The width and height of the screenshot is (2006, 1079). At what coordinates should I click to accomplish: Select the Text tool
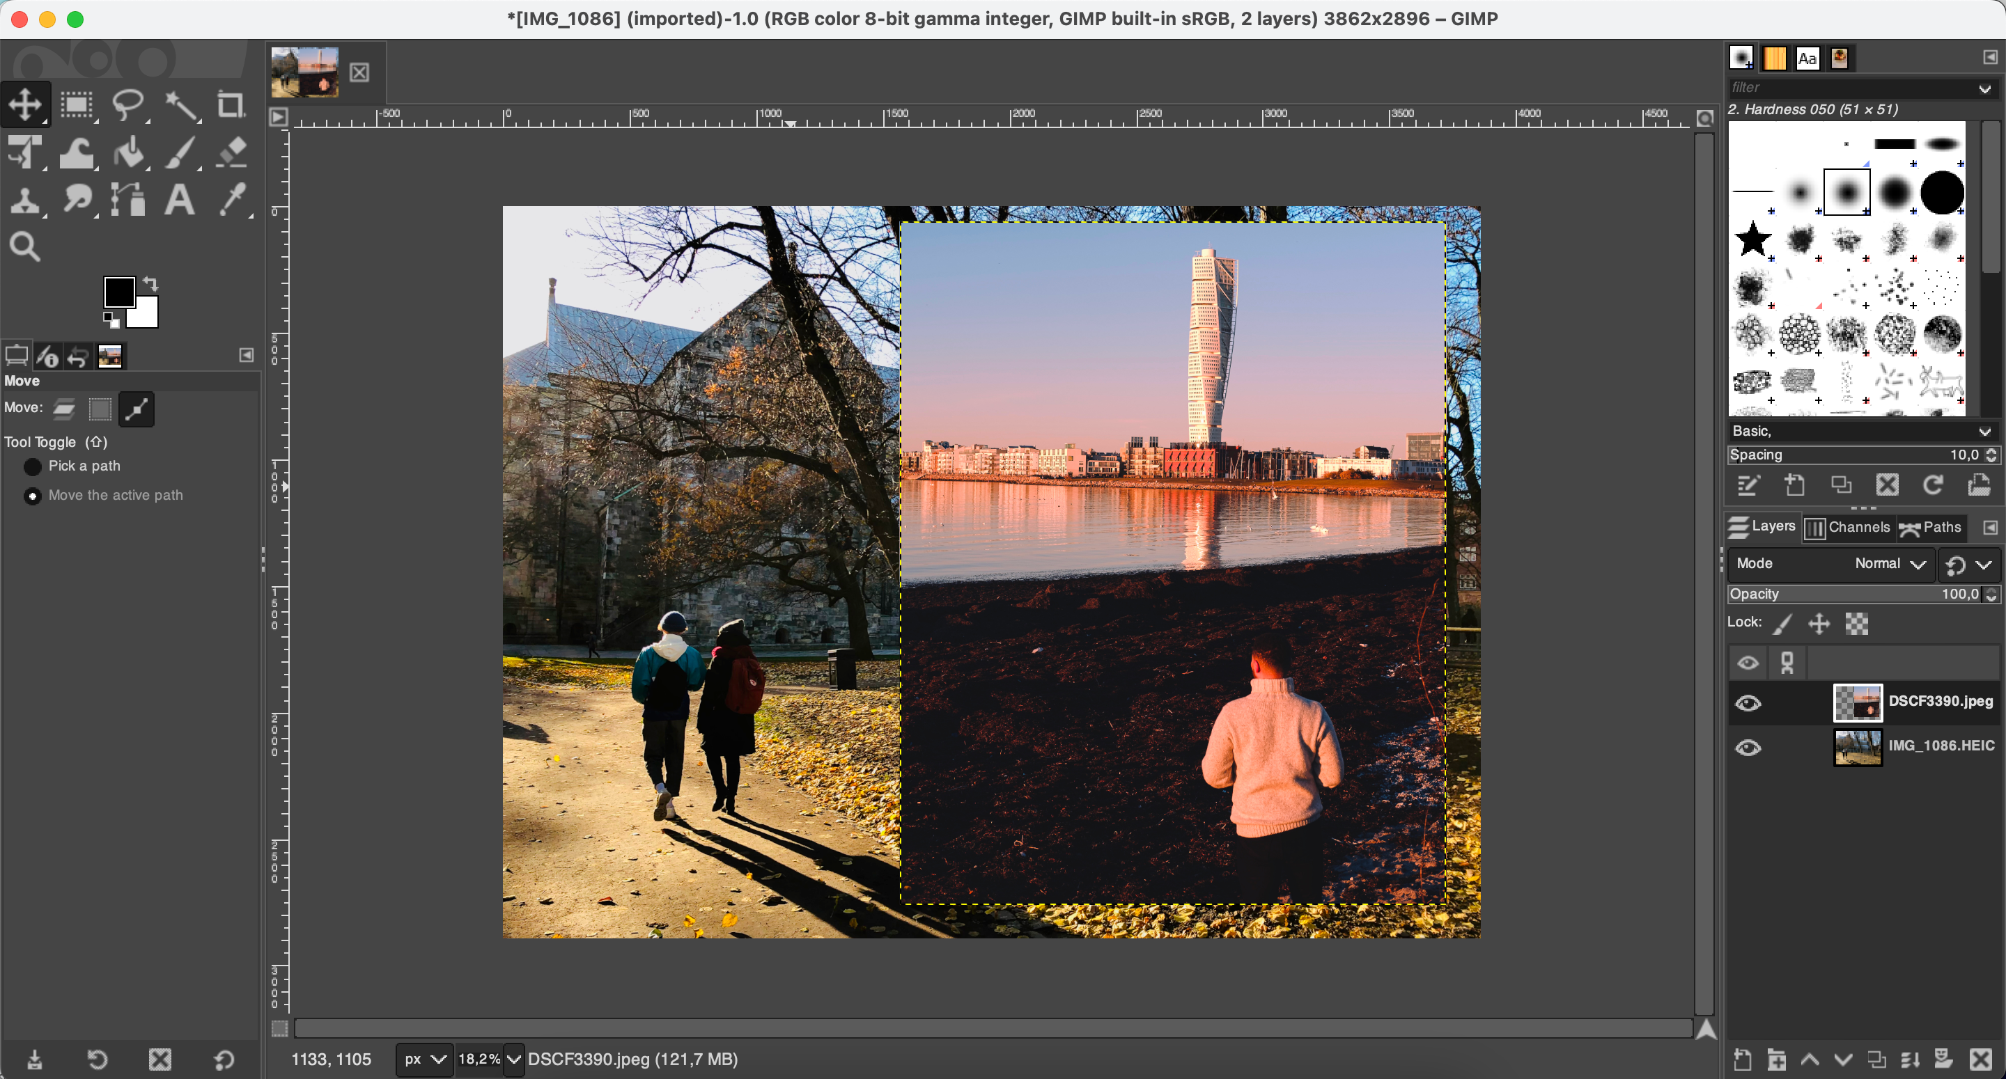tap(178, 200)
